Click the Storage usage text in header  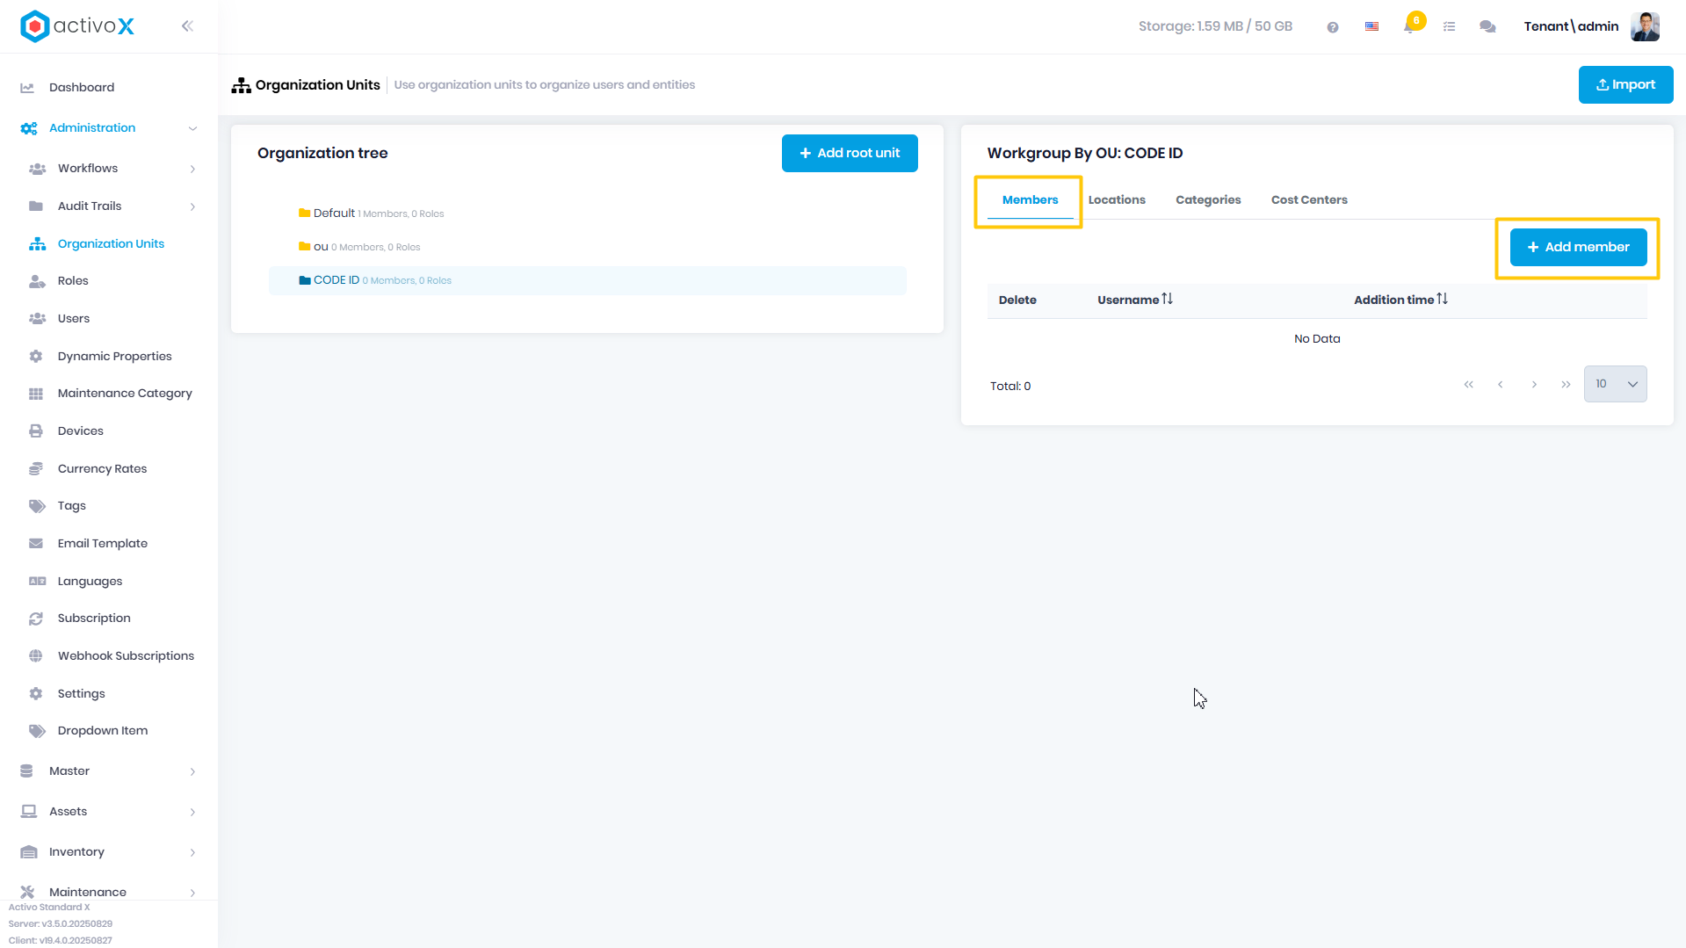point(1215,26)
